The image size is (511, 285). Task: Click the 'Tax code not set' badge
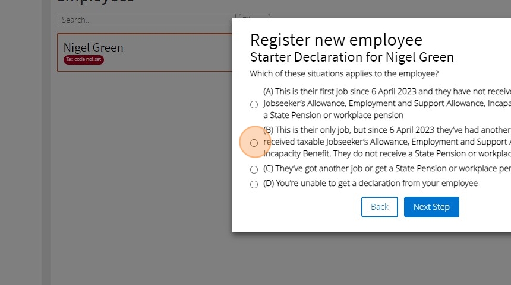pyautogui.click(x=84, y=60)
